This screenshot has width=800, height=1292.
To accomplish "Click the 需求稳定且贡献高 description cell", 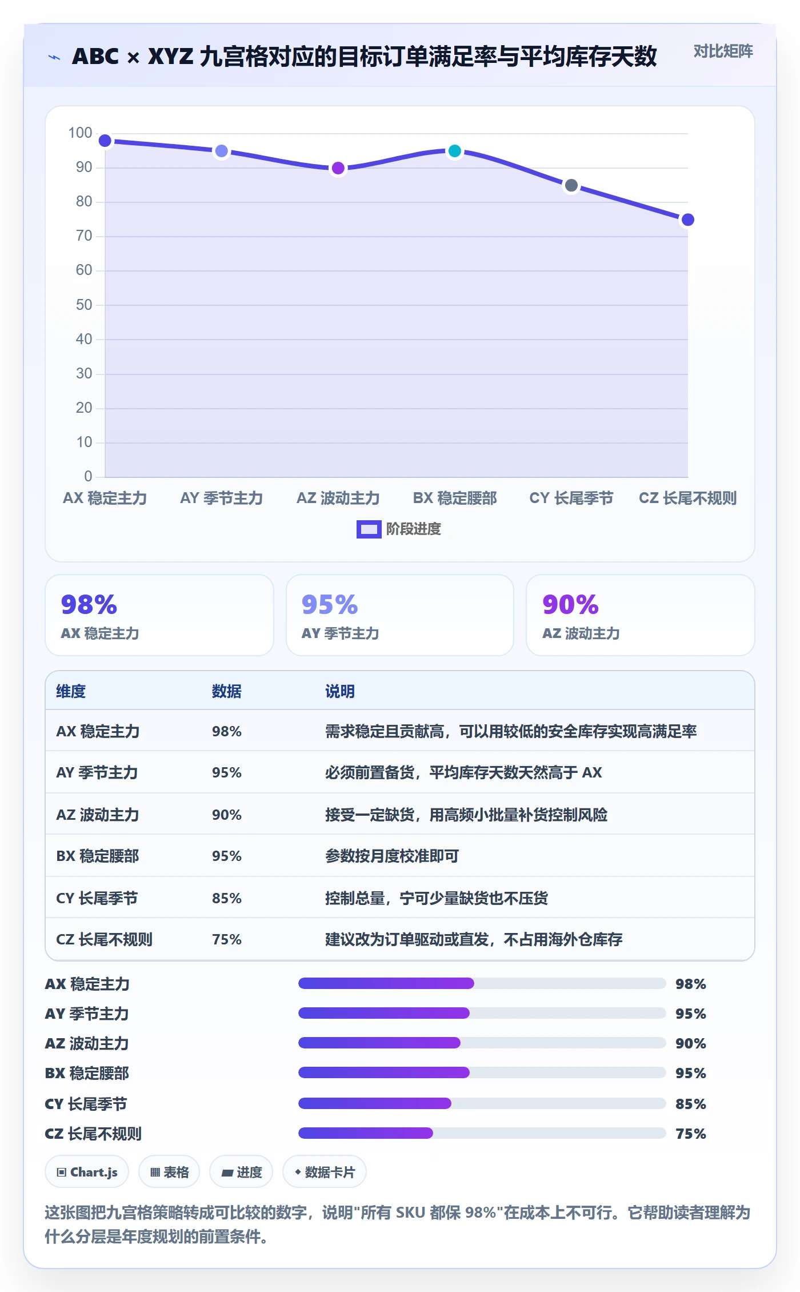I will (511, 731).
